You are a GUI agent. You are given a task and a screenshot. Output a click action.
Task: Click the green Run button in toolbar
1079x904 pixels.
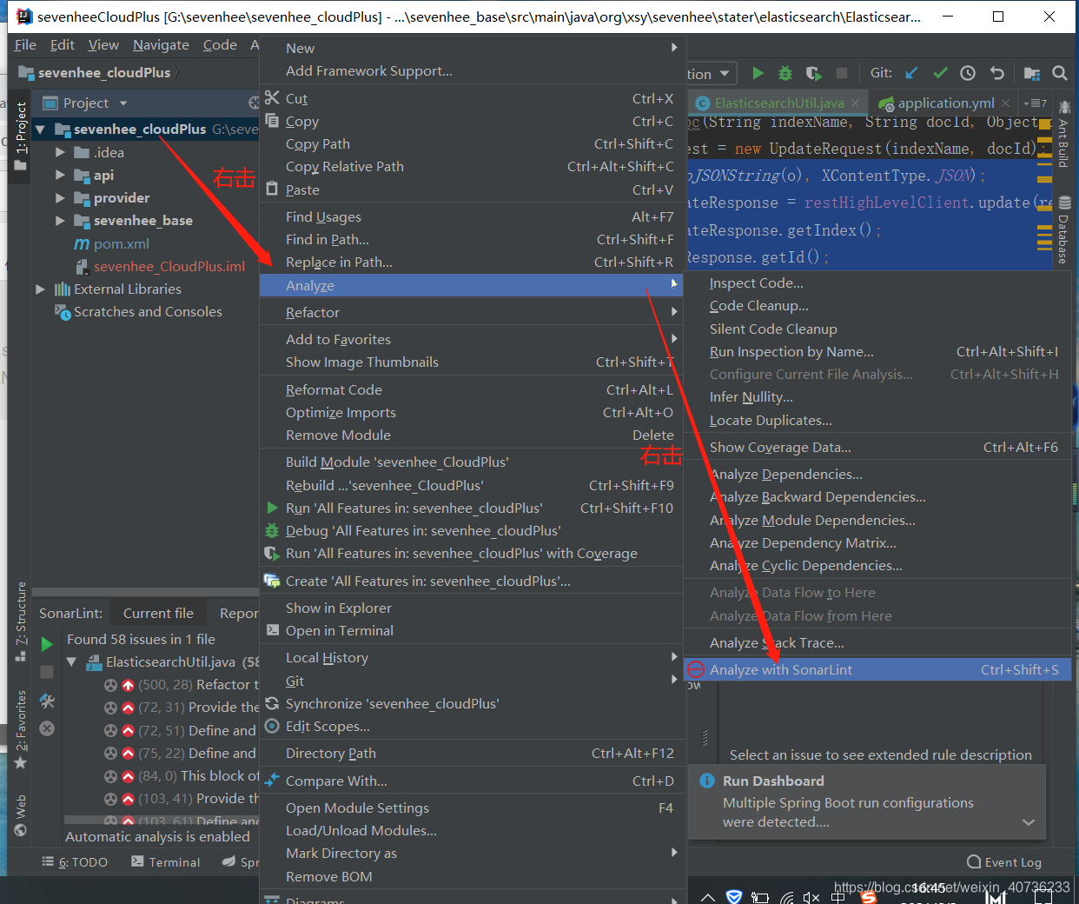pyautogui.click(x=758, y=74)
